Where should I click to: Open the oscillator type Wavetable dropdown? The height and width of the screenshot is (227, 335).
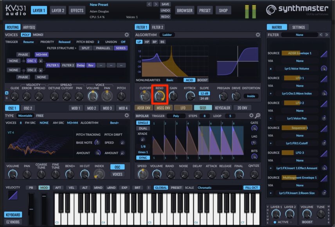point(25,115)
